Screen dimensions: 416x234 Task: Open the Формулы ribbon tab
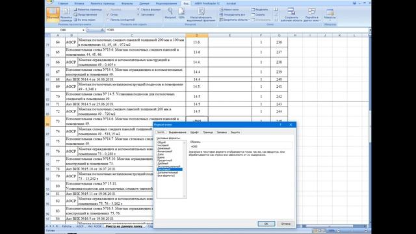point(127,3)
